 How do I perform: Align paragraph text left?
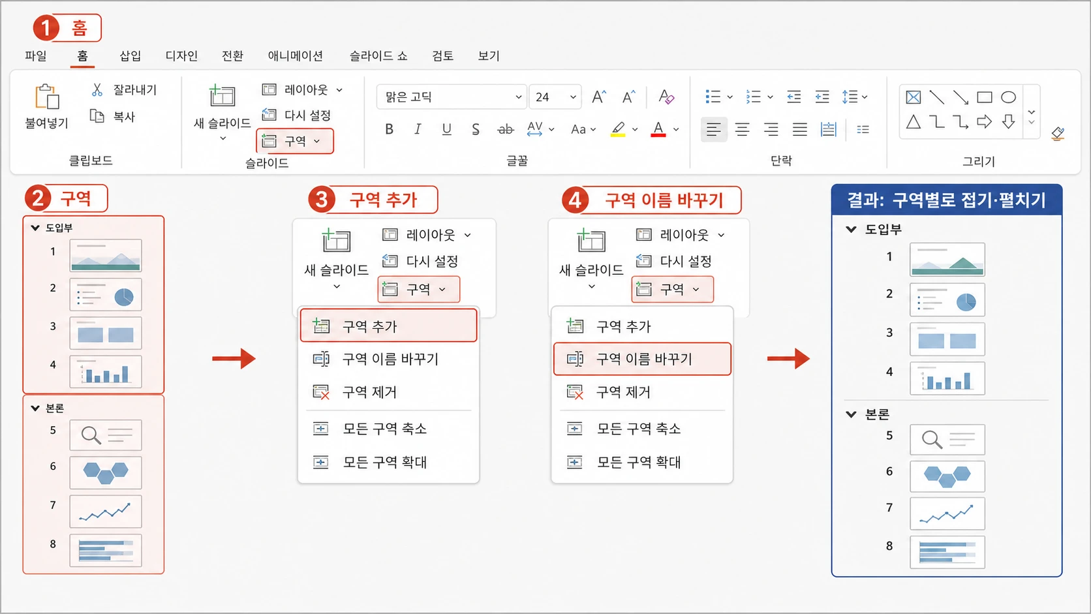click(x=713, y=129)
